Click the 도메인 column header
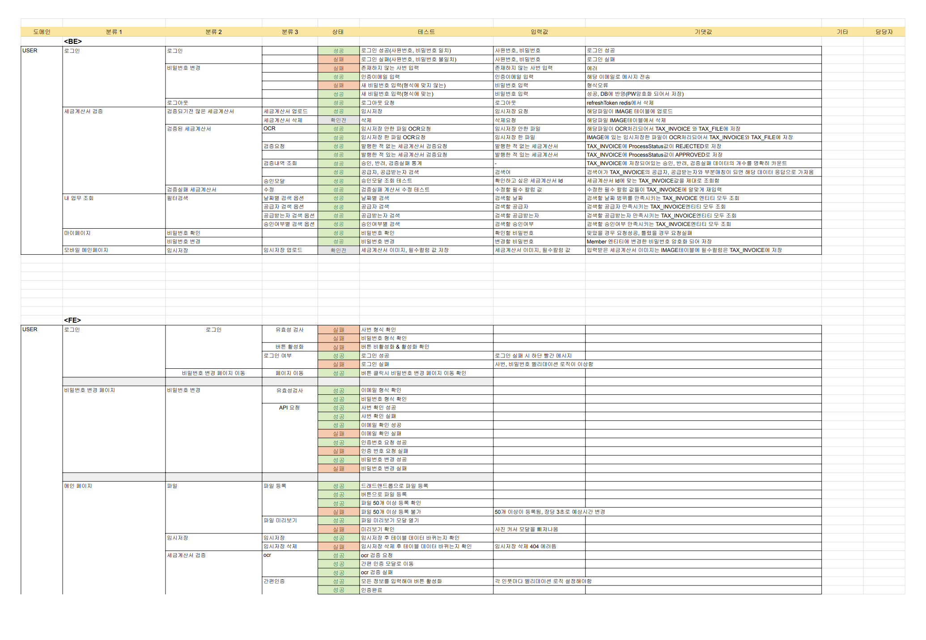The image size is (926, 640). click(x=42, y=32)
